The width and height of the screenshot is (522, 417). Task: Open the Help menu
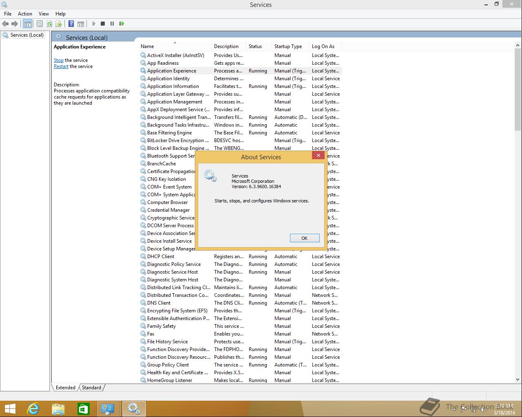[60, 14]
